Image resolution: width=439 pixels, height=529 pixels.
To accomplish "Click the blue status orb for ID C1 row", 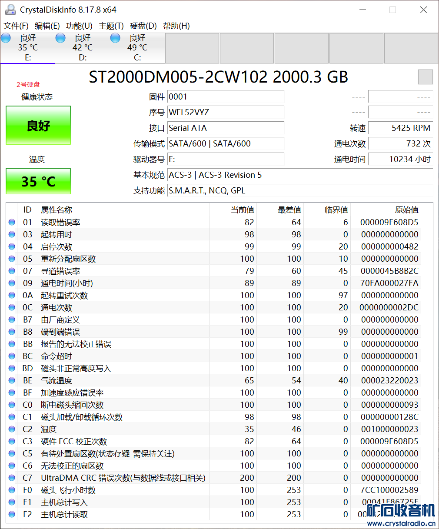I will click(x=11, y=417).
